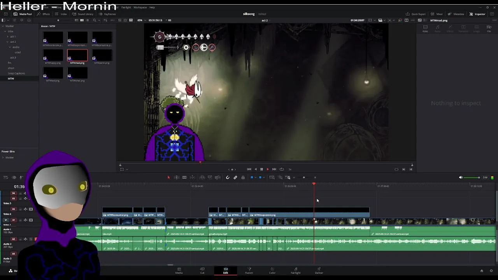Open the Sound Library panel
Image resolution: width=498 pixels, height=280 pixels.
click(x=83, y=14)
